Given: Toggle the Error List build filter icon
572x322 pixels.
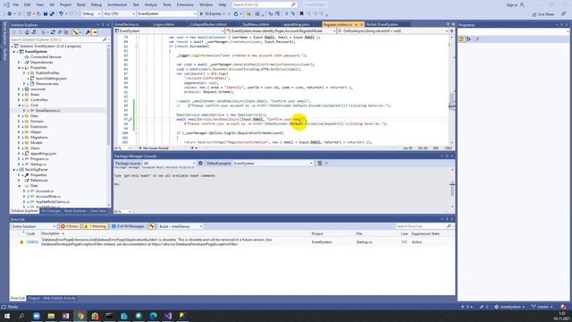Looking at the screenshot, I should (x=152, y=226).
